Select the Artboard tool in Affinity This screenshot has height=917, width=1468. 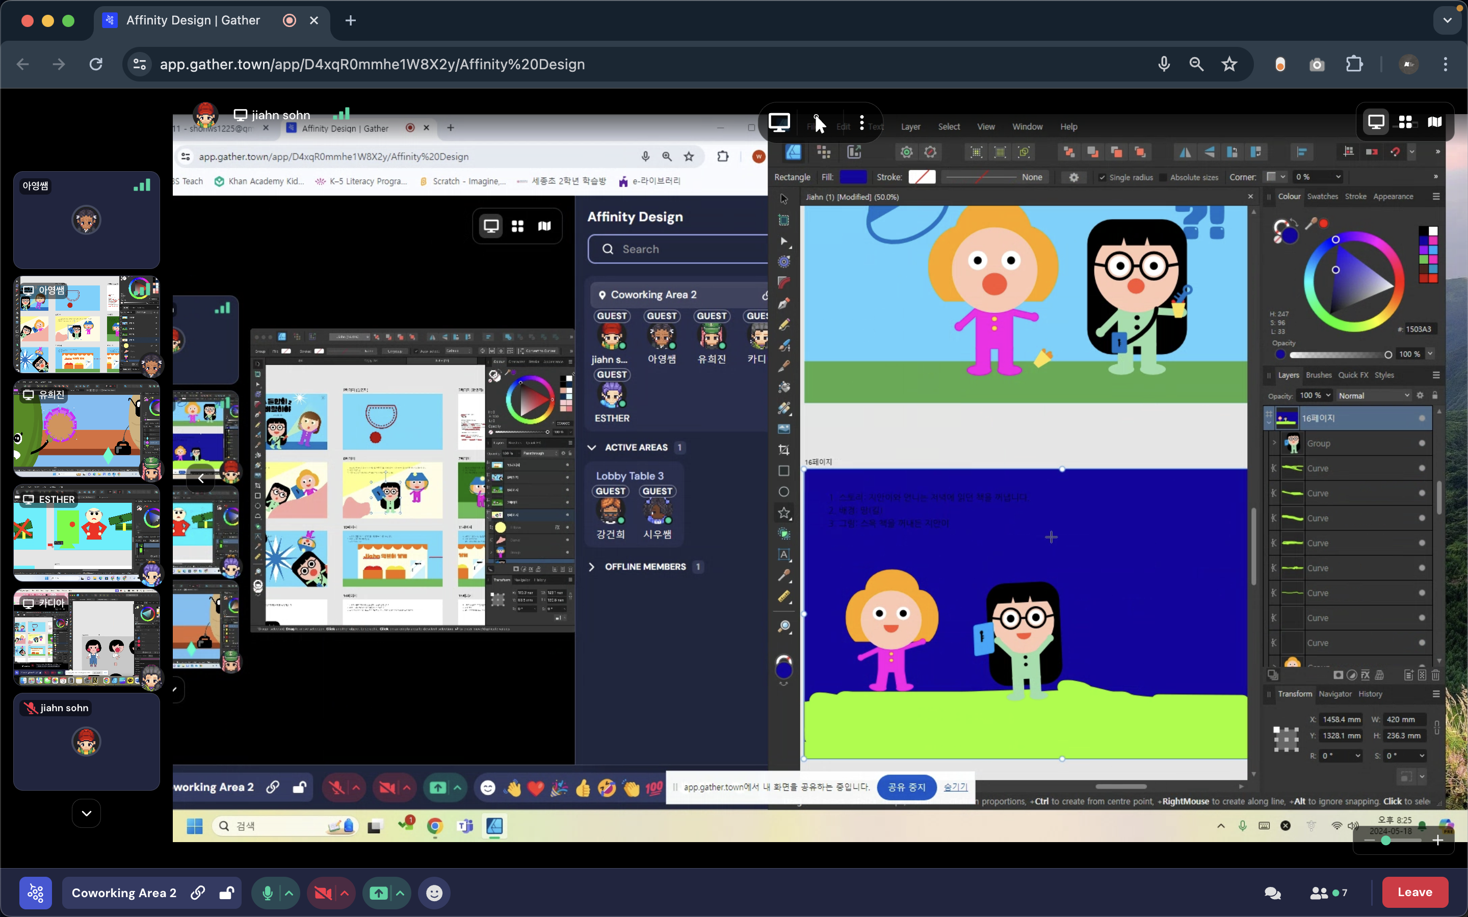coord(784,220)
